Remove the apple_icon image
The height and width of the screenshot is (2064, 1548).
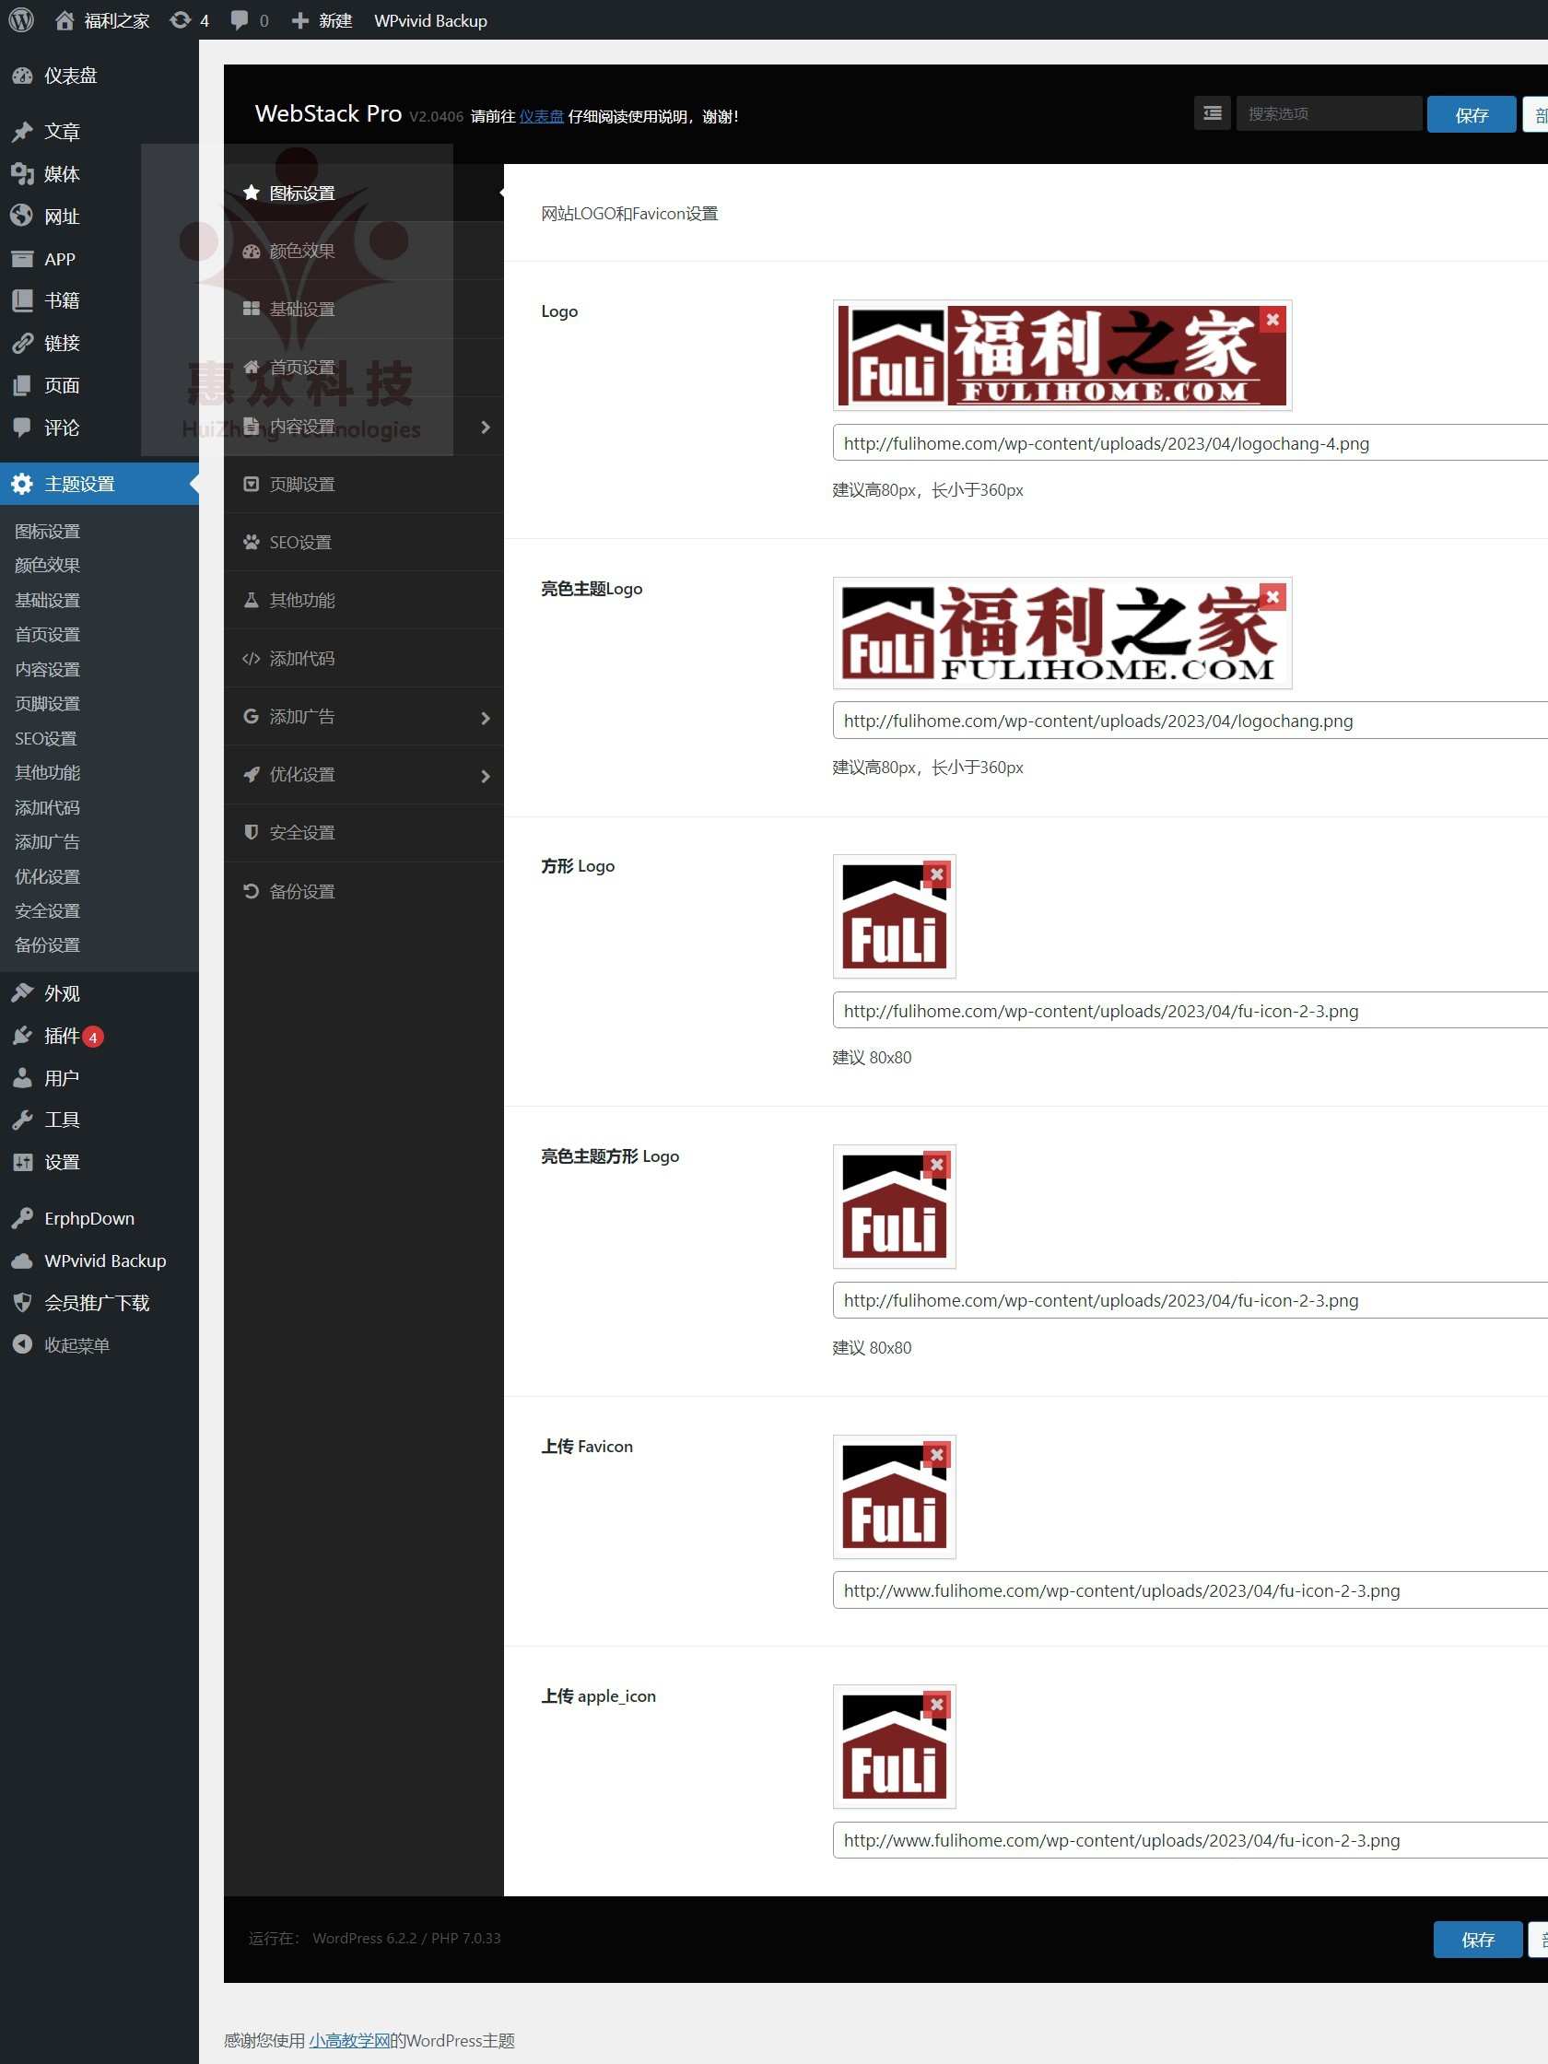[x=937, y=1705]
